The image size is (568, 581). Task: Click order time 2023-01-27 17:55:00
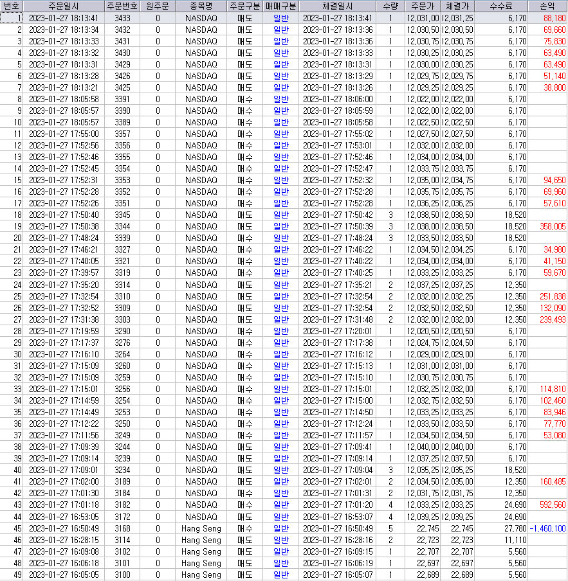click(x=64, y=134)
